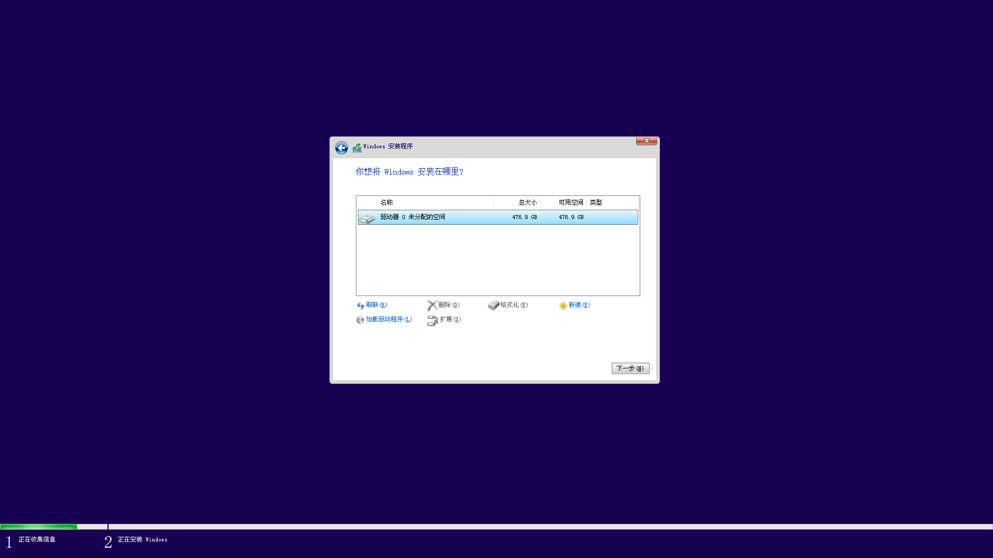
Task: Click step 2 label 正在安装 Windows
Action: [143, 539]
